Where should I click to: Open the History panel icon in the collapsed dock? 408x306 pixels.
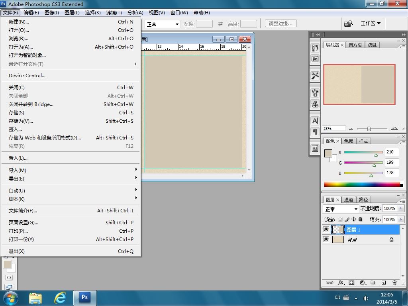(315, 48)
